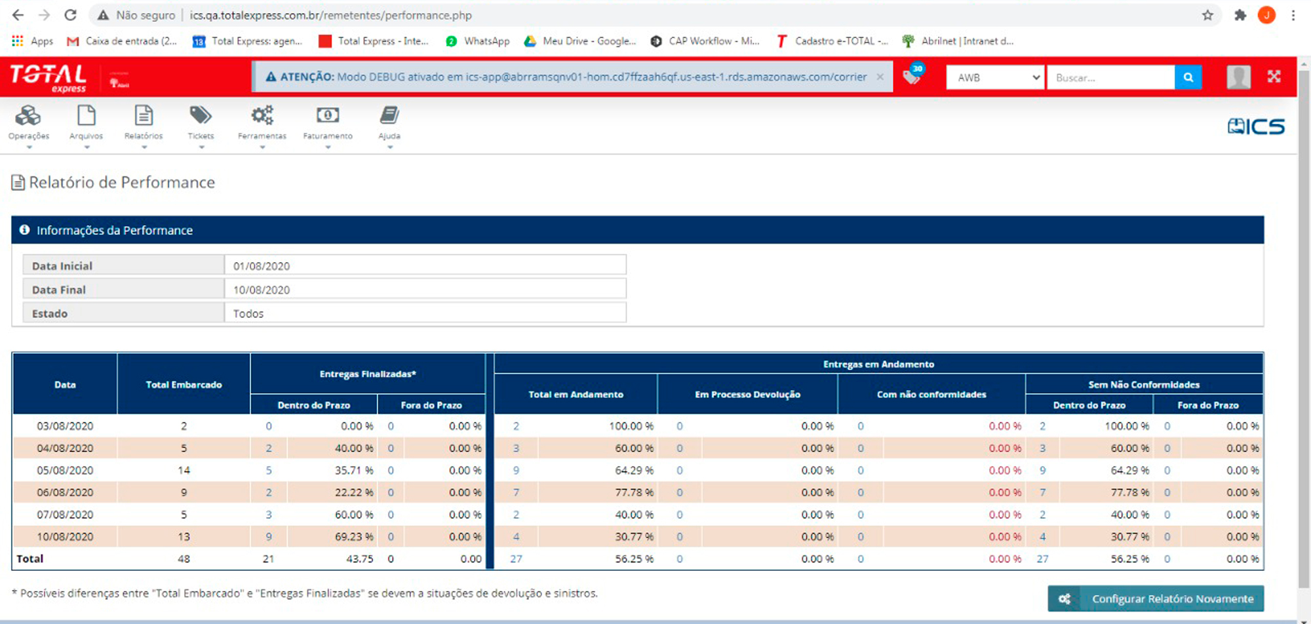Expand the Relatórios dropdown arrow

coord(144,147)
